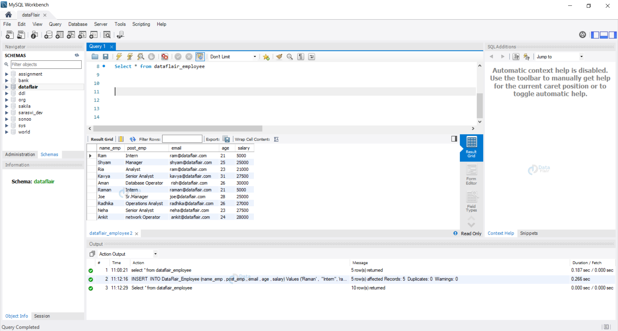
Task: Rollback transaction X icon
Action: (x=189, y=57)
